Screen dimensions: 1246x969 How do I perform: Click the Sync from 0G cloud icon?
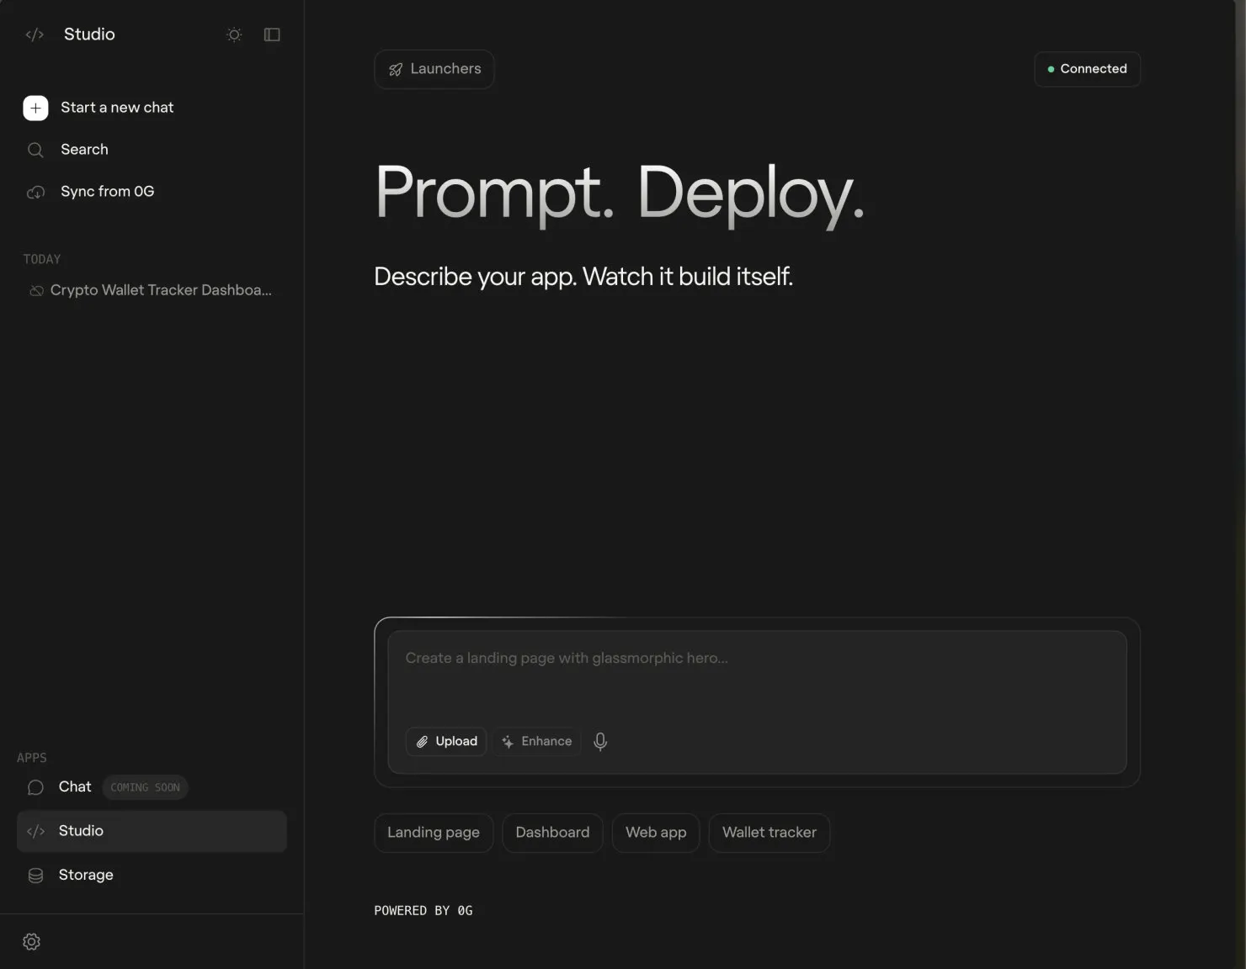(35, 193)
